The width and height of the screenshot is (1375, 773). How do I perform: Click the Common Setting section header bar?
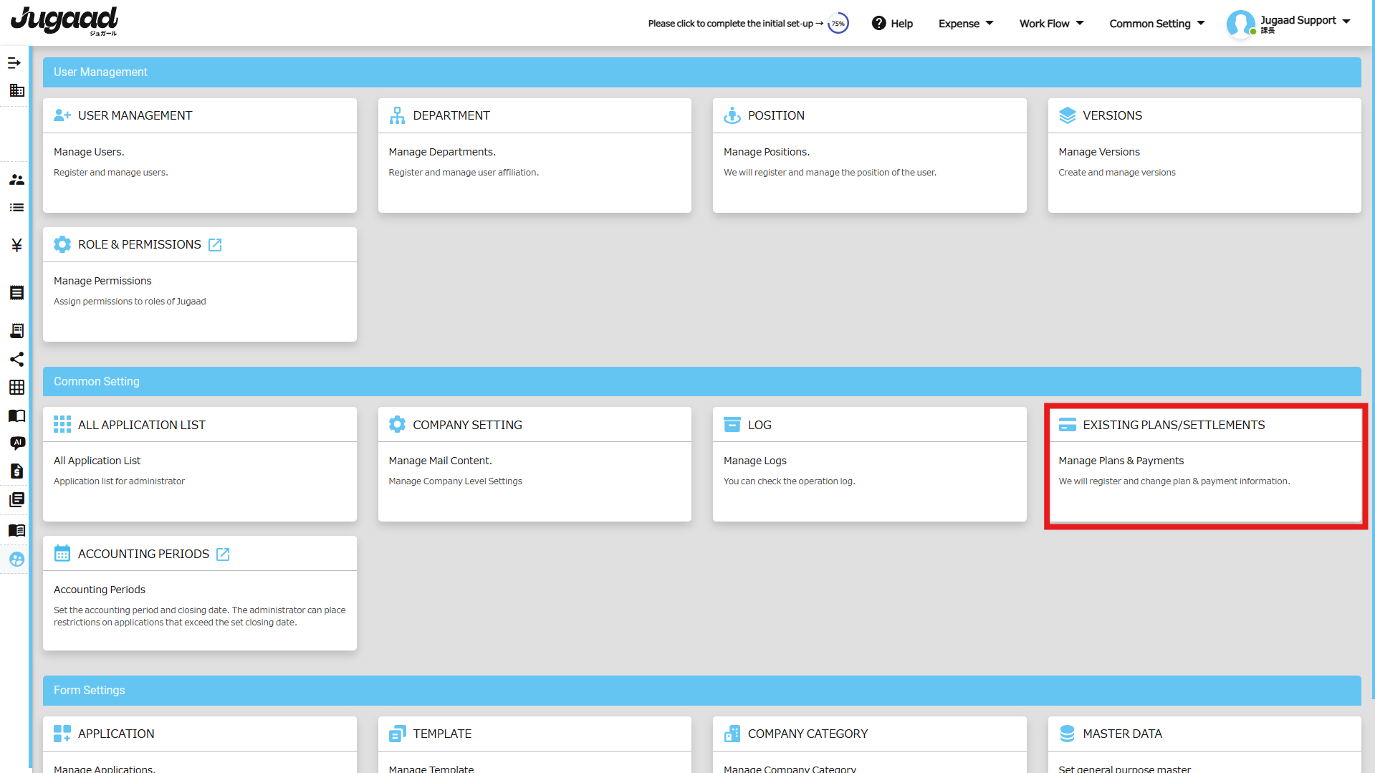tap(702, 382)
